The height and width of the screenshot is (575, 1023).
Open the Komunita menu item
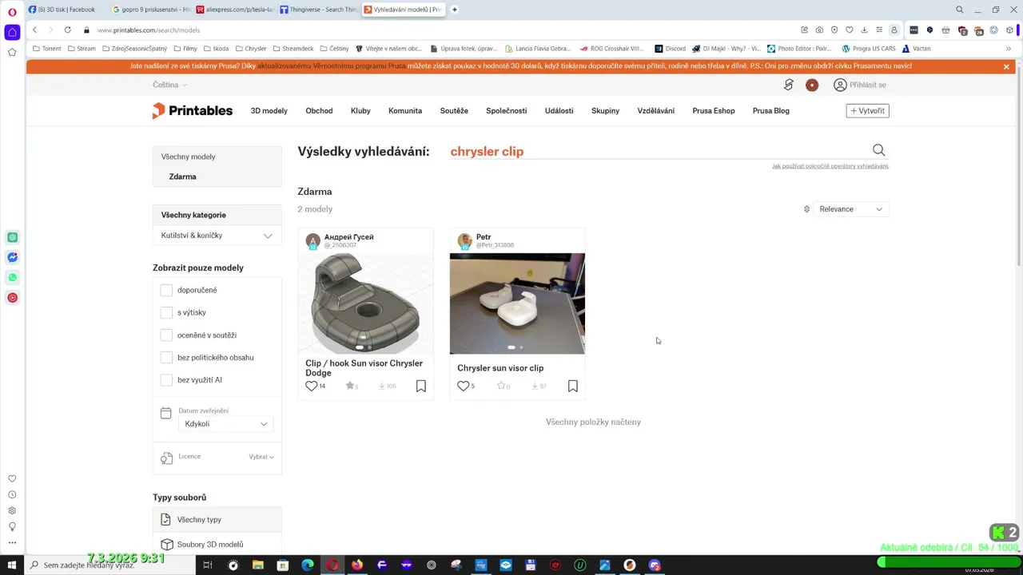405,111
